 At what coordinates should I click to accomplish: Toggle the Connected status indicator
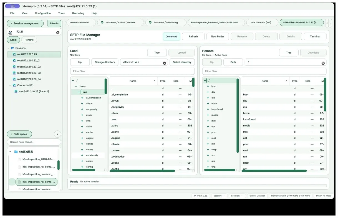pos(171,37)
